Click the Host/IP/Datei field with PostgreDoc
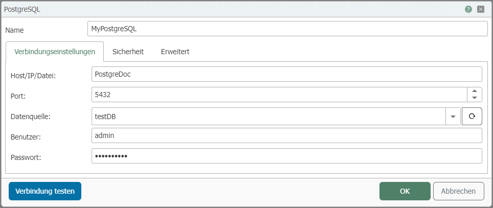 tap(286, 74)
